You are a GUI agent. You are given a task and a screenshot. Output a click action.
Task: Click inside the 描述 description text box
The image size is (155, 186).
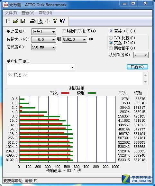pyautogui.click(x=75, y=78)
